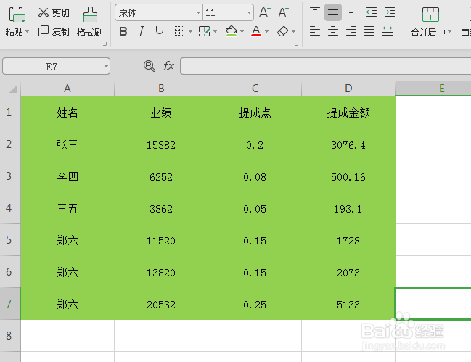Click cell with value 0.08
The image size is (471, 362).
255,176
